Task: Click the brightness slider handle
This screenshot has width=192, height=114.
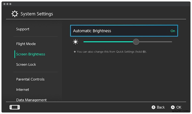Action: coord(136,42)
